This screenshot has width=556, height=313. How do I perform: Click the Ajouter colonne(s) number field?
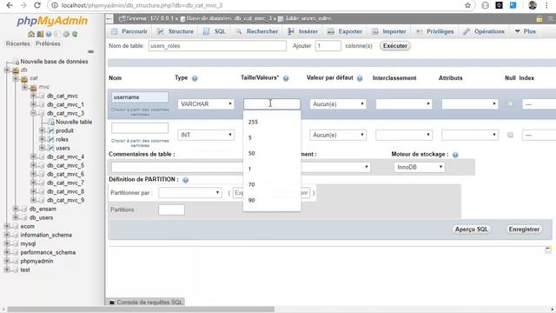point(328,46)
